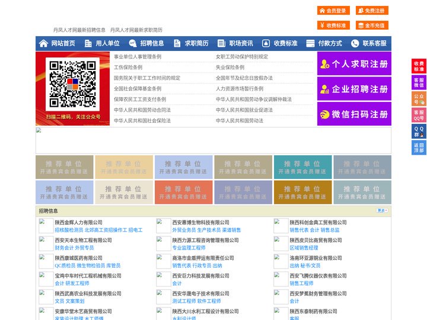Click the 返回顶部 side button
The width and height of the screenshot is (427, 320).
coord(419,148)
